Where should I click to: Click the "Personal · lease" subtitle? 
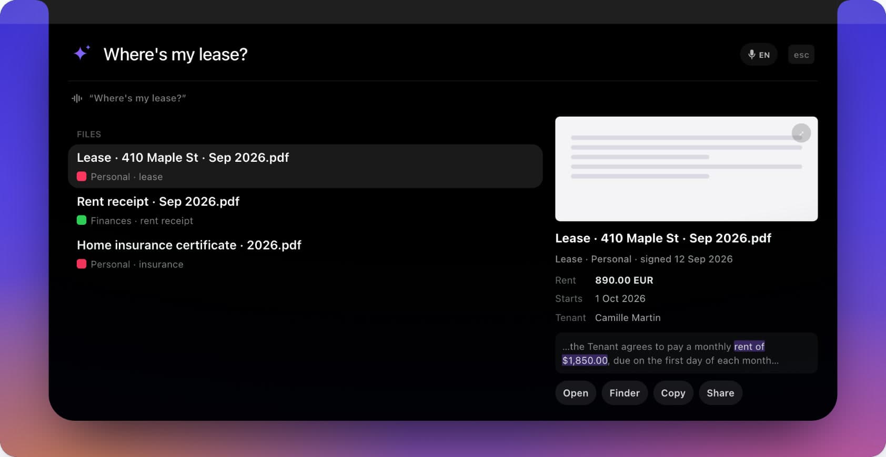click(127, 177)
